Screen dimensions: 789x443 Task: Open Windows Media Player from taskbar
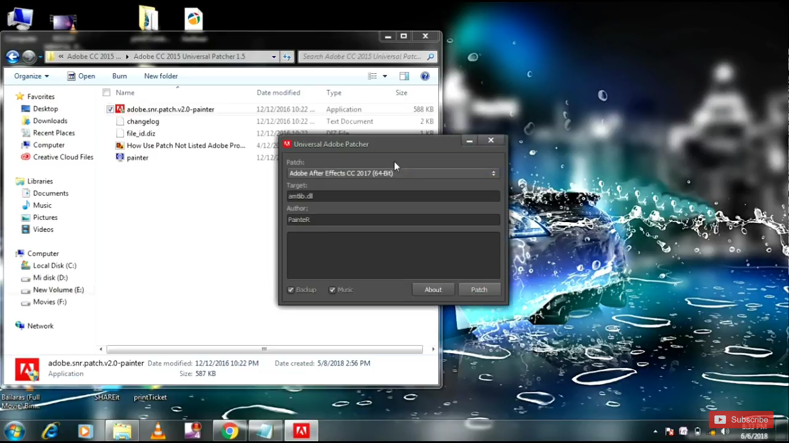click(85, 431)
